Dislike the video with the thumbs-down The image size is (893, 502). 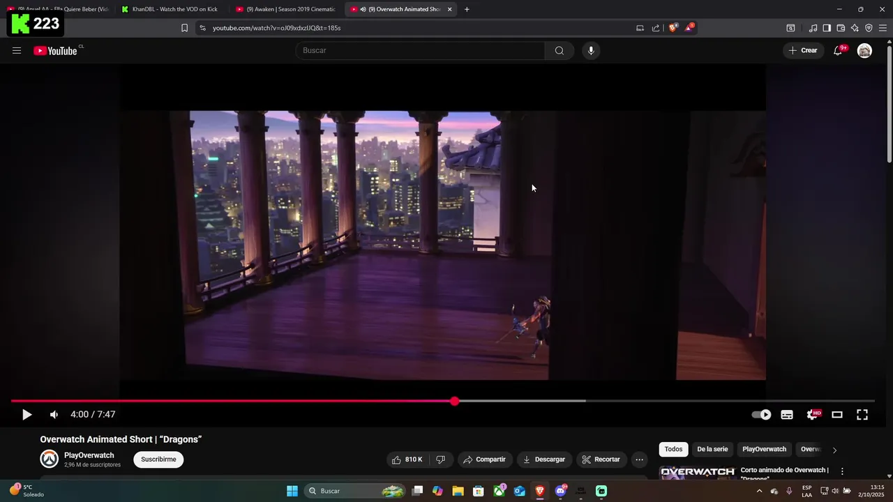tap(440, 459)
